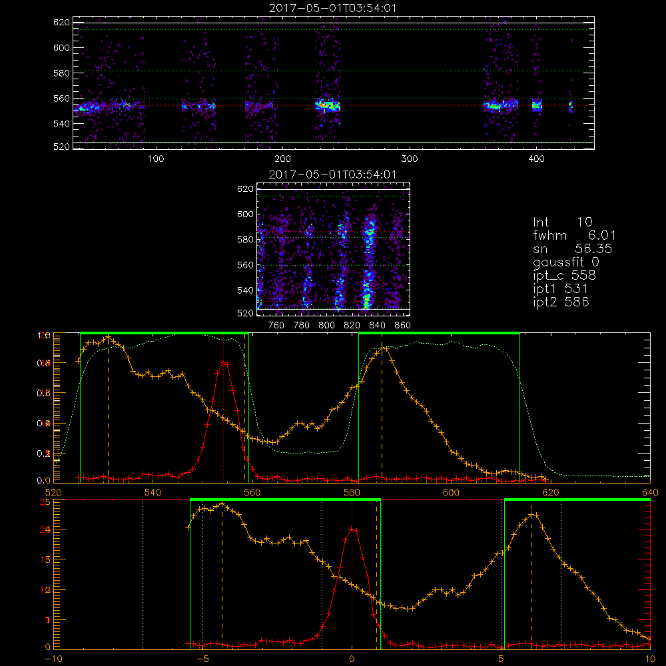The width and height of the screenshot is (666, 666).
Task: Click the 'ipt2 586' readout
Action: [x=561, y=302]
